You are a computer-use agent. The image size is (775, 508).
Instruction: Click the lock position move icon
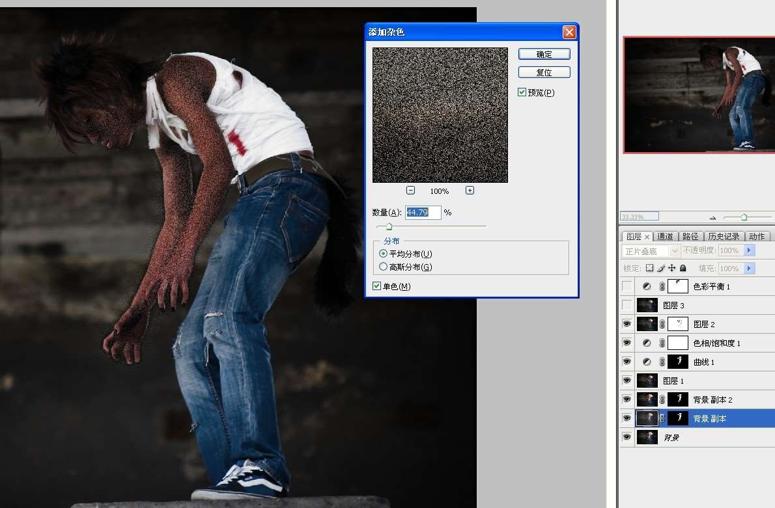(x=671, y=268)
